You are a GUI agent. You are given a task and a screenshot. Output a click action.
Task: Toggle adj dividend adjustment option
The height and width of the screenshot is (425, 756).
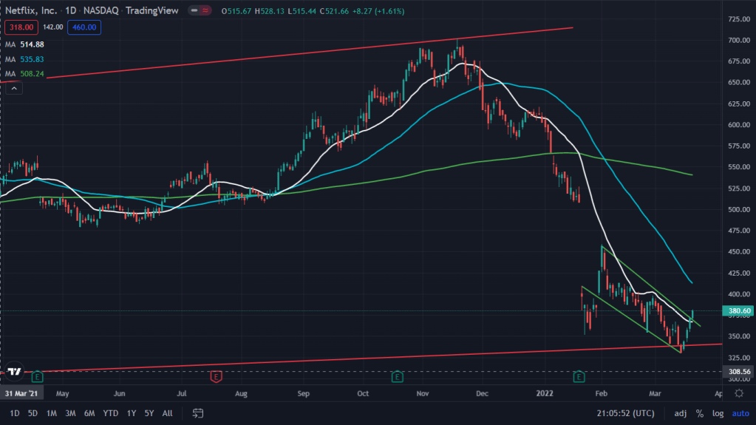681,413
